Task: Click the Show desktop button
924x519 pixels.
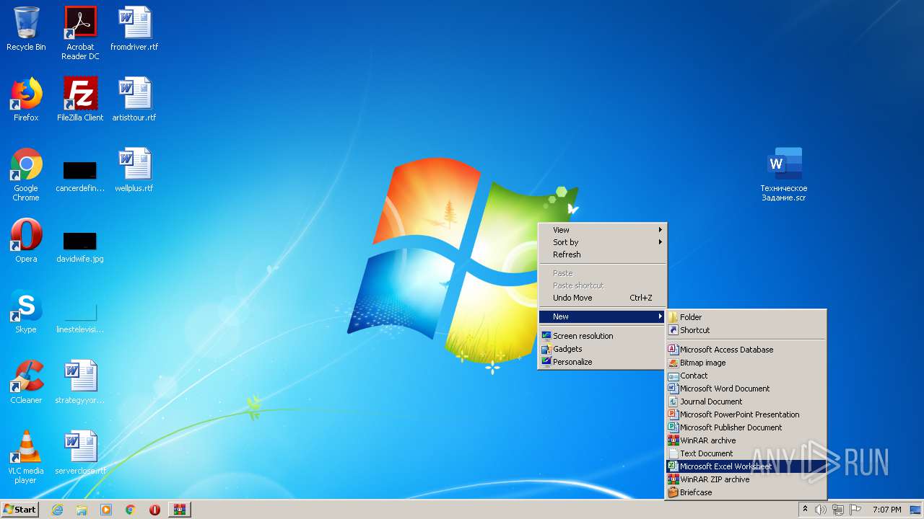Action: pos(917,510)
